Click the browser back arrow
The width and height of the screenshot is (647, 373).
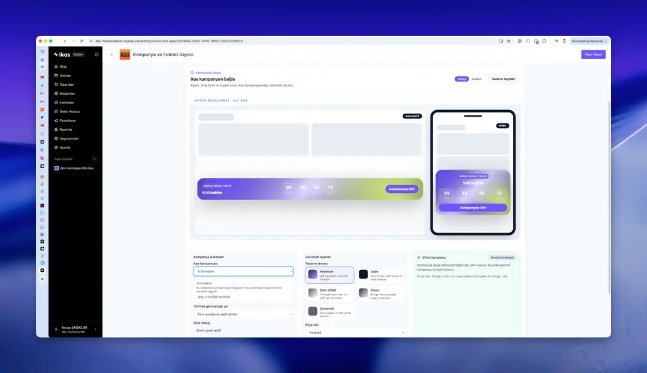pos(65,41)
